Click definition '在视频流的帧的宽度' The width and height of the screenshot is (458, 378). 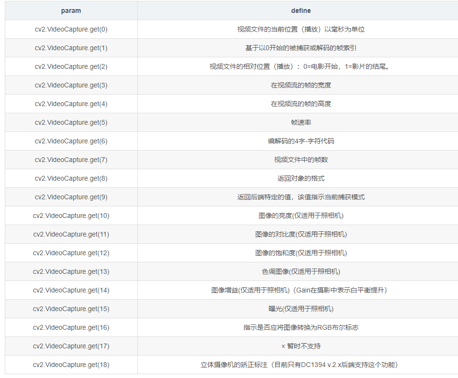301,86
